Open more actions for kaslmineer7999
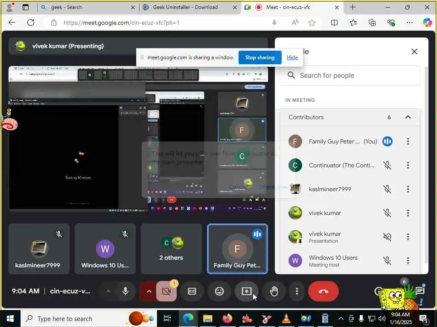Image resolution: width=437 pixels, height=327 pixels. tap(408, 189)
